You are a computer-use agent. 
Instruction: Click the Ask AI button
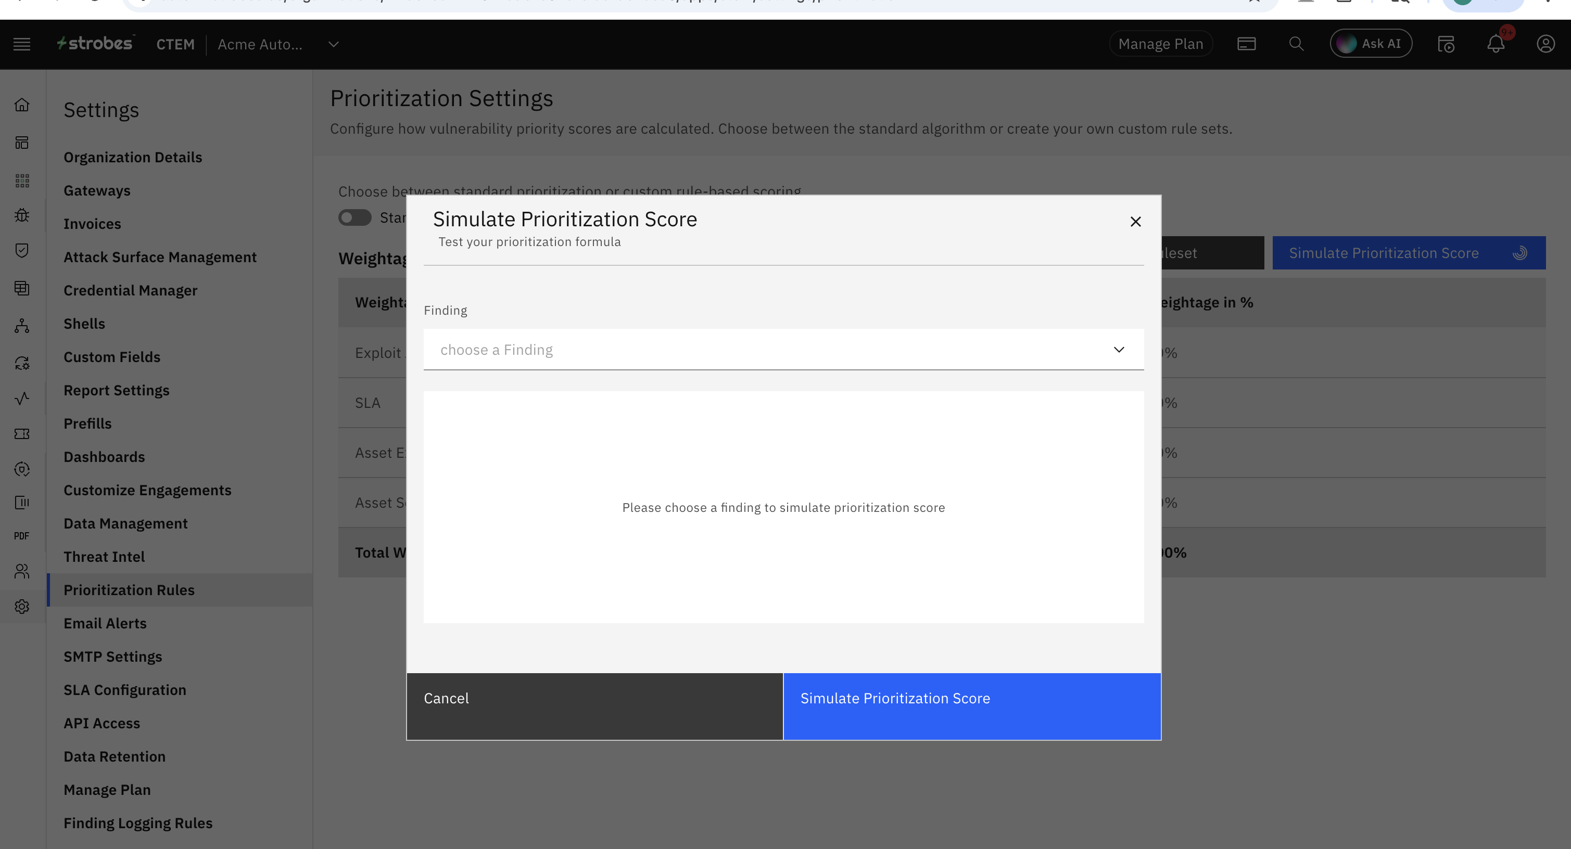pyautogui.click(x=1371, y=44)
